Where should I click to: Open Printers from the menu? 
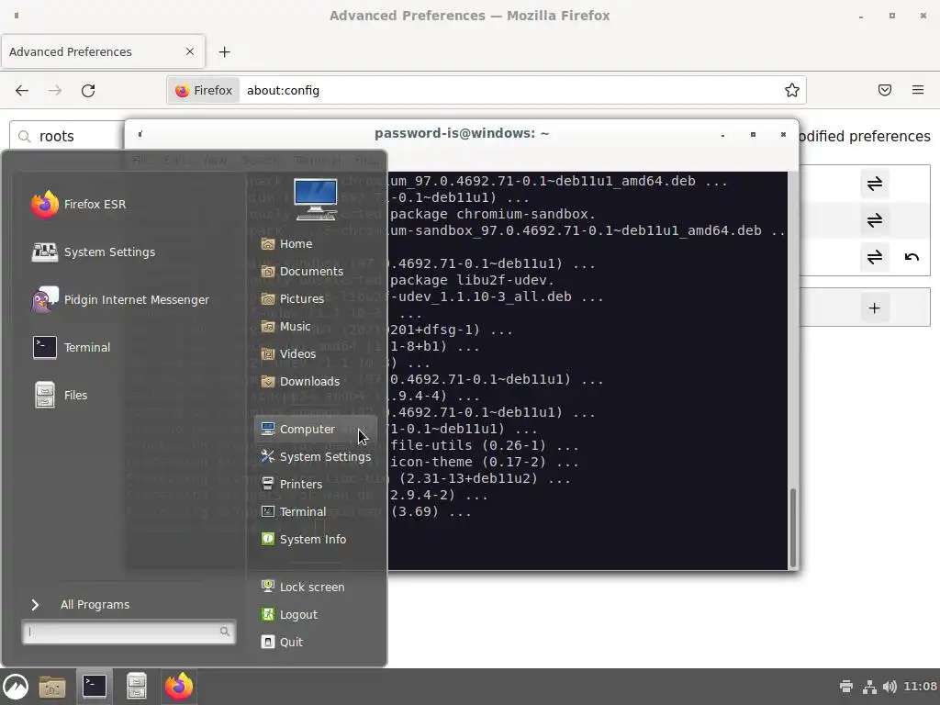[292, 485]
